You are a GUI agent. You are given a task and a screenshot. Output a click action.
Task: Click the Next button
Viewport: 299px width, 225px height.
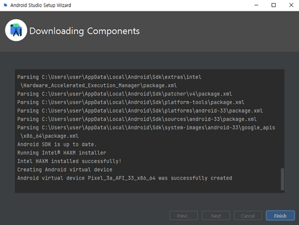point(216,215)
